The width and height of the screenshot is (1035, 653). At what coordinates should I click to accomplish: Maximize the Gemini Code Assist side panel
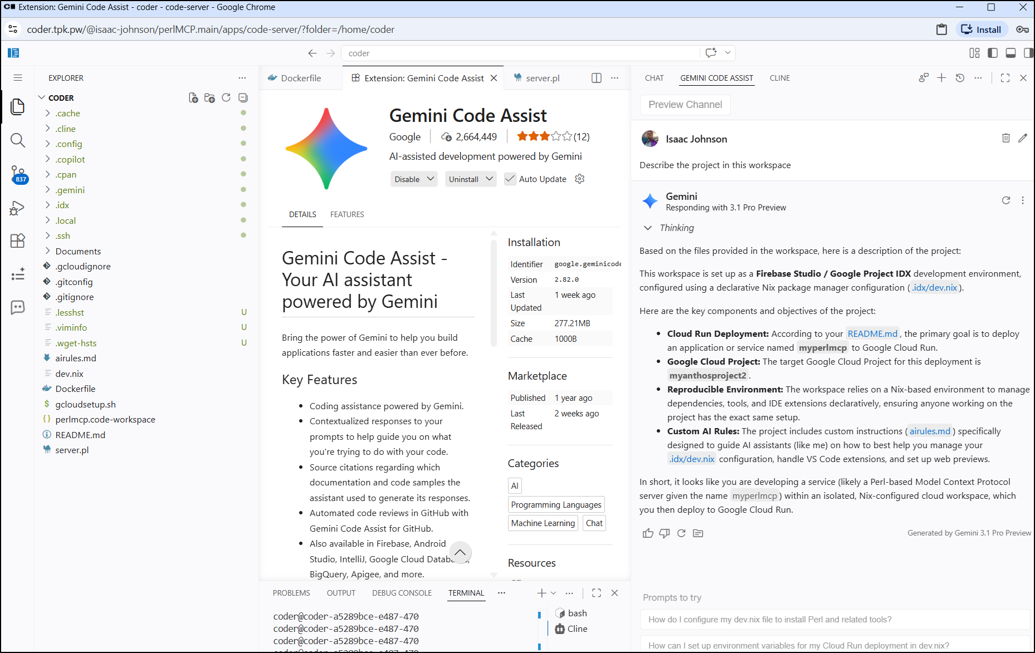pos(1005,78)
